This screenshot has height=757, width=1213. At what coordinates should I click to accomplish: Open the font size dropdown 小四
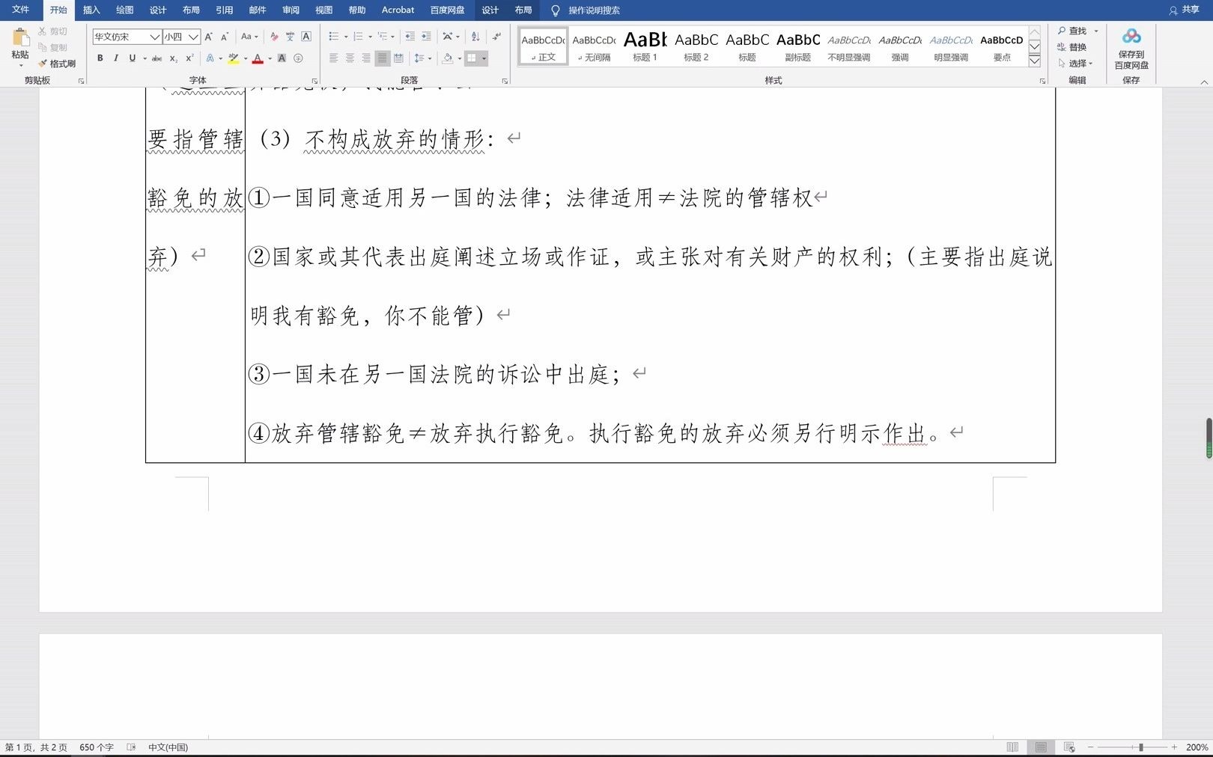point(193,37)
